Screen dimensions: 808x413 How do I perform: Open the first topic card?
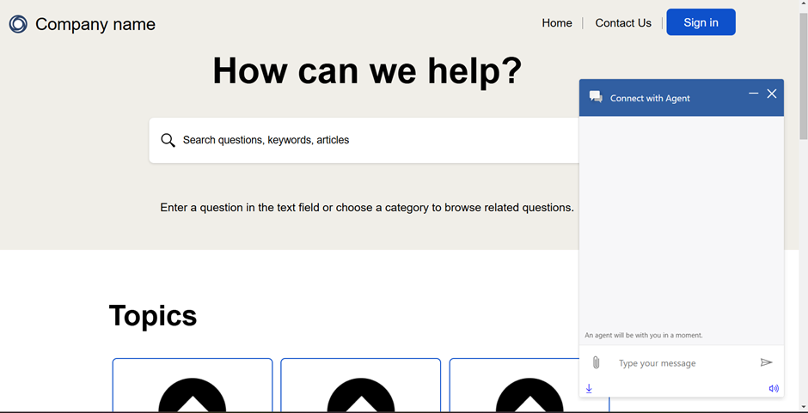(x=193, y=385)
